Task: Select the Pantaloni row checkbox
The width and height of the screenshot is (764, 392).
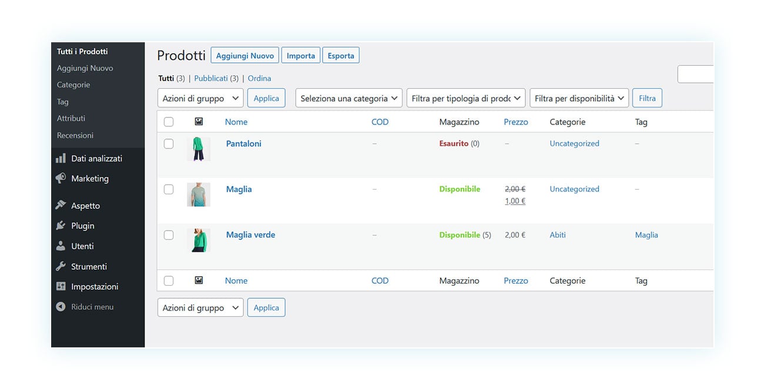Action: coord(169,144)
